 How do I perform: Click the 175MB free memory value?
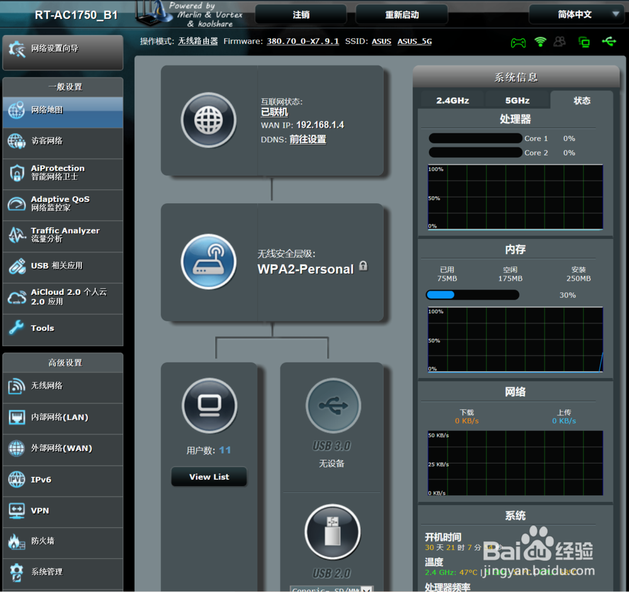[x=510, y=279]
